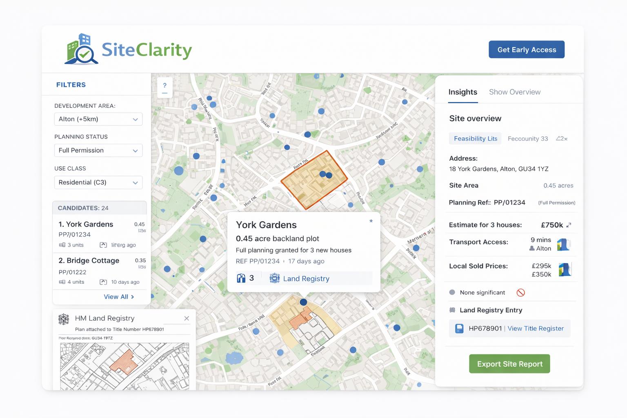Image resolution: width=627 pixels, height=418 pixels.
Task: Click the Land Registry title plan thumbnail
Action: point(125,365)
